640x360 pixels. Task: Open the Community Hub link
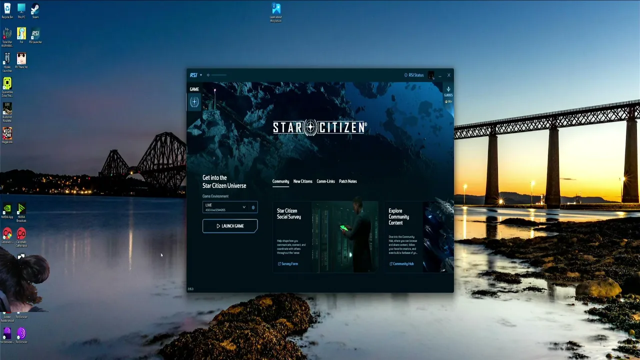tap(401, 264)
